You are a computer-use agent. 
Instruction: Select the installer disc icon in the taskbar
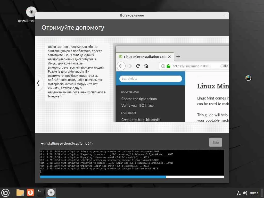click(51, 193)
